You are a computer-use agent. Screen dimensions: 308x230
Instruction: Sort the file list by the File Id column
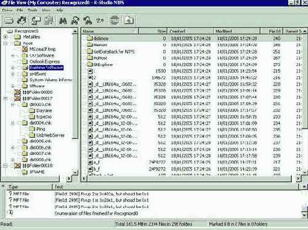[x=272, y=31]
